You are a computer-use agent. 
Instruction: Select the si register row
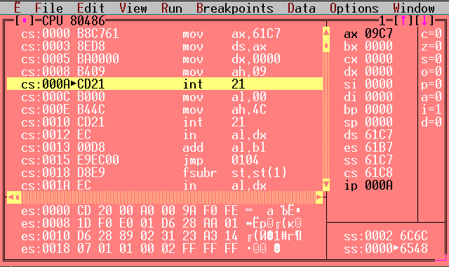click(368, 84)
